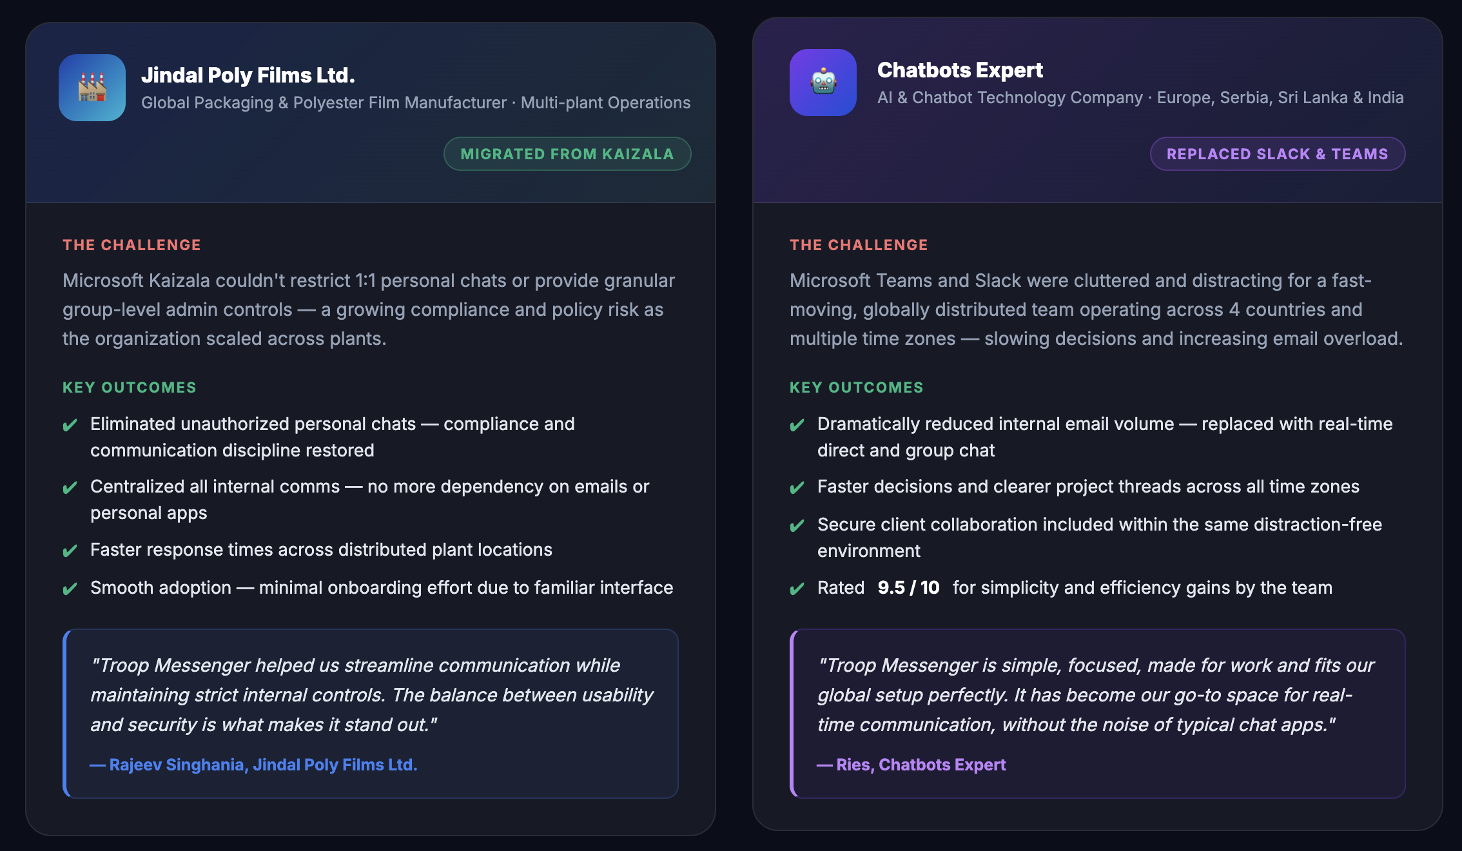
Task: Click the Jindal Poly Films factory icon
Action: (x=92, y=88)
